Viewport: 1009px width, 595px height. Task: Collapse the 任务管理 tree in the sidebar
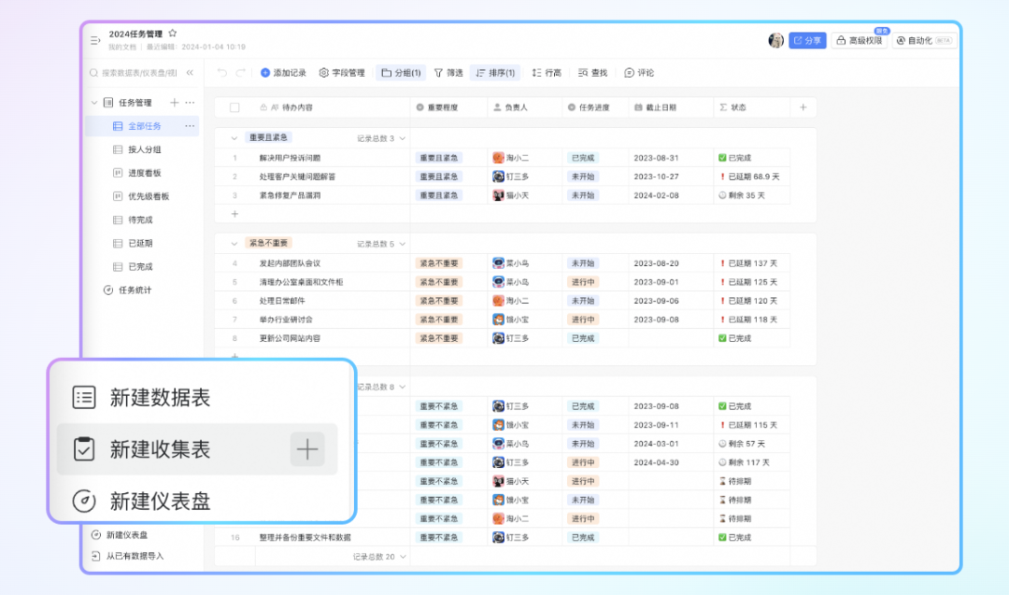(94, 103)
